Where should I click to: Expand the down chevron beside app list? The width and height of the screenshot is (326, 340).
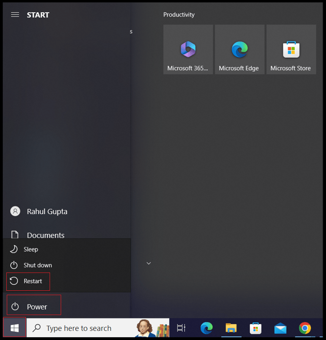coord(149,263)
